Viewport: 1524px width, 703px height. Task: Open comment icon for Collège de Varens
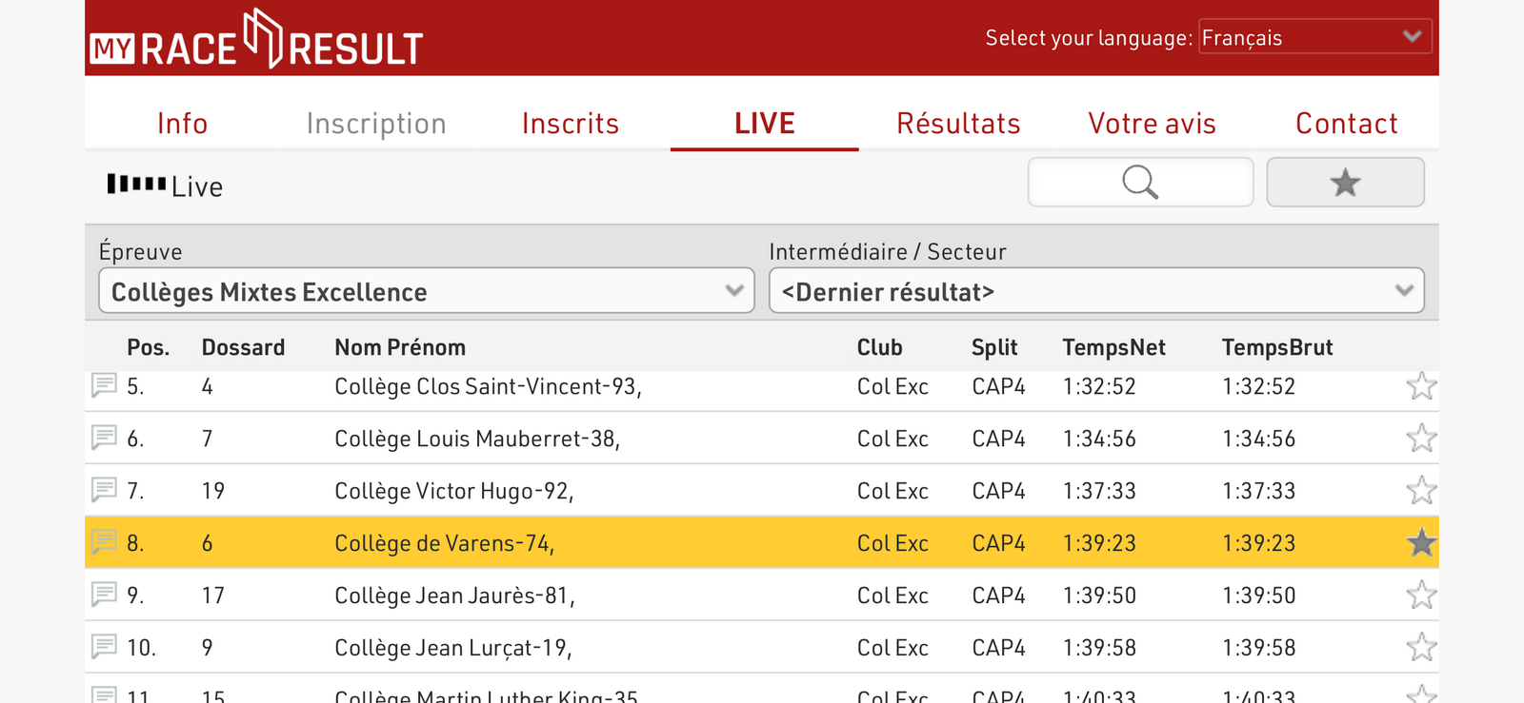pos(104,542)
